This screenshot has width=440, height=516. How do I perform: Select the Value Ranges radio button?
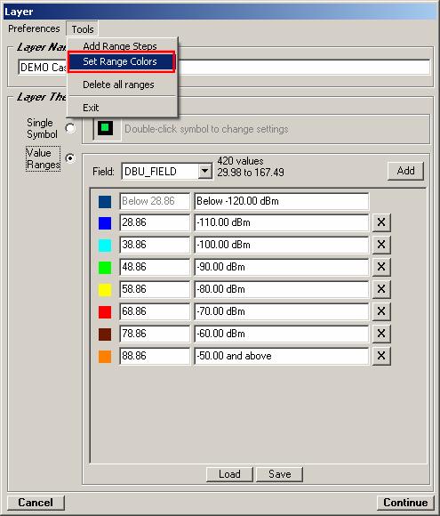[x=70, y=158]
